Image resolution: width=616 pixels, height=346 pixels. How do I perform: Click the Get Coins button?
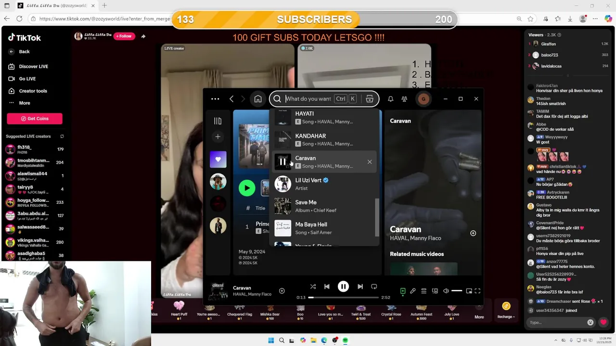[x=35, y=119]
